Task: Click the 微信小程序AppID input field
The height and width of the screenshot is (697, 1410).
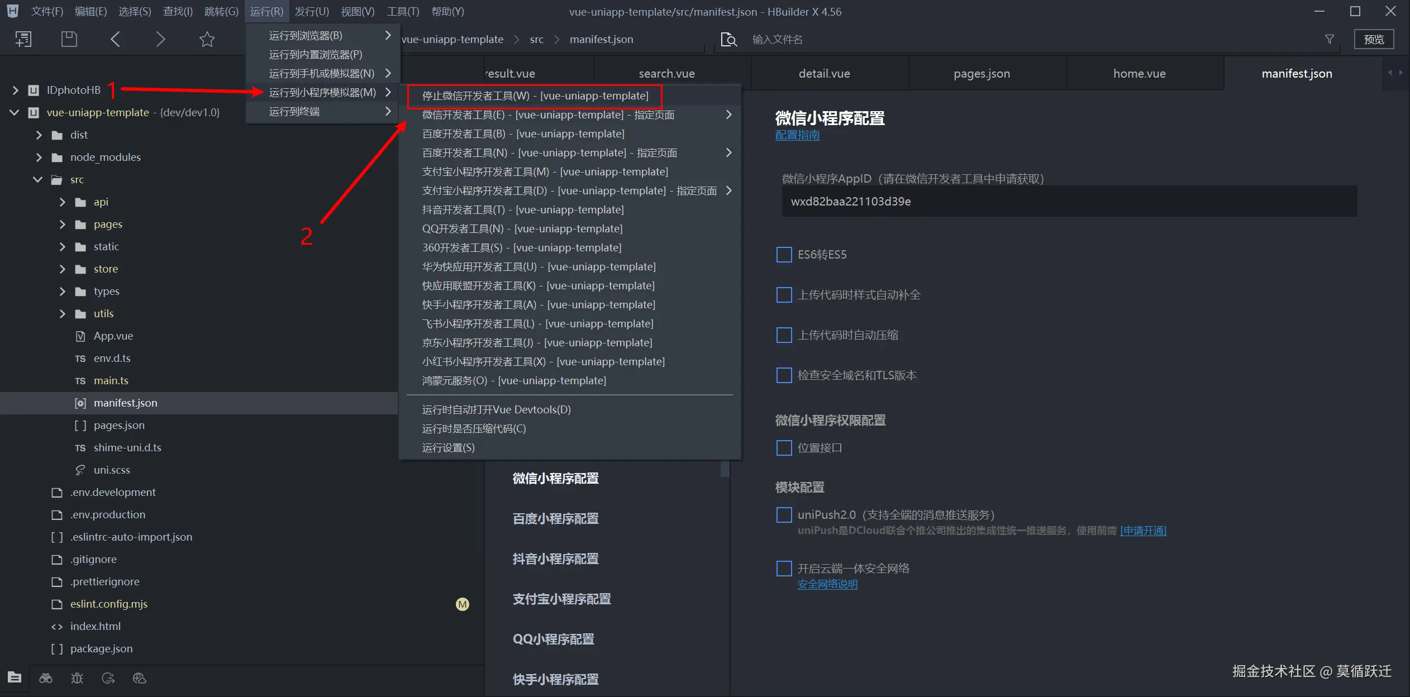Action: point(1069,202)
